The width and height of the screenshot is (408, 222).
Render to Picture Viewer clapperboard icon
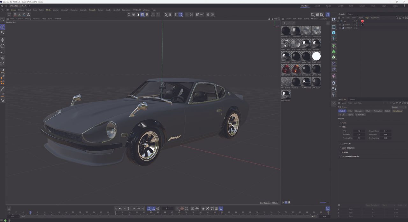(x=317, y=14)
